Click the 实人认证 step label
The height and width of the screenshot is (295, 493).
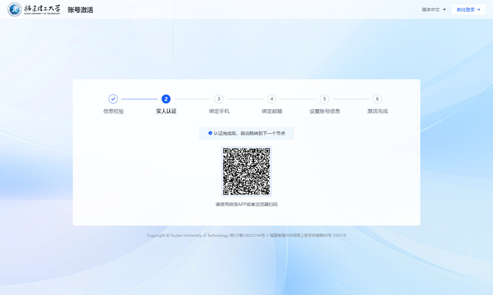coord(167,111)
